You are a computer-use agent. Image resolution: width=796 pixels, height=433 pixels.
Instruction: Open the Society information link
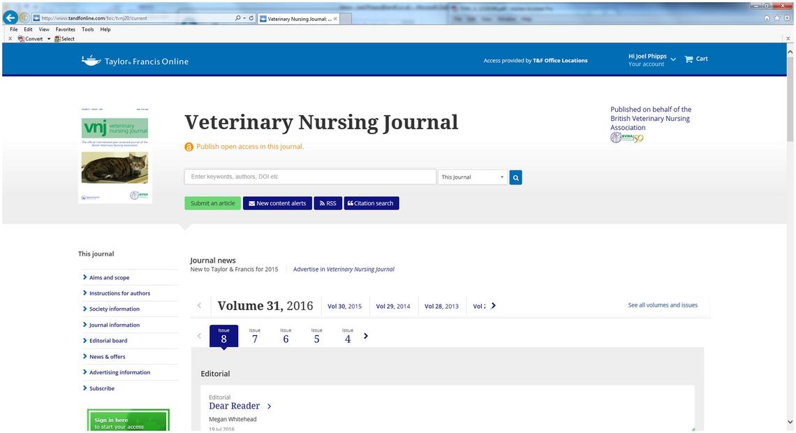coord(115,309)
